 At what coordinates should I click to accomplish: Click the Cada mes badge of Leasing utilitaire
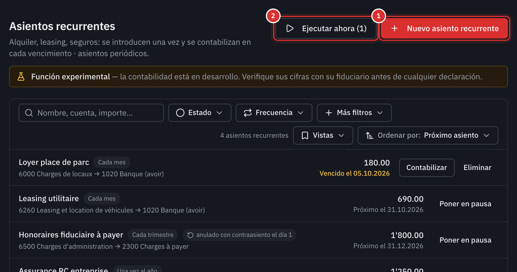coord(102,199)
